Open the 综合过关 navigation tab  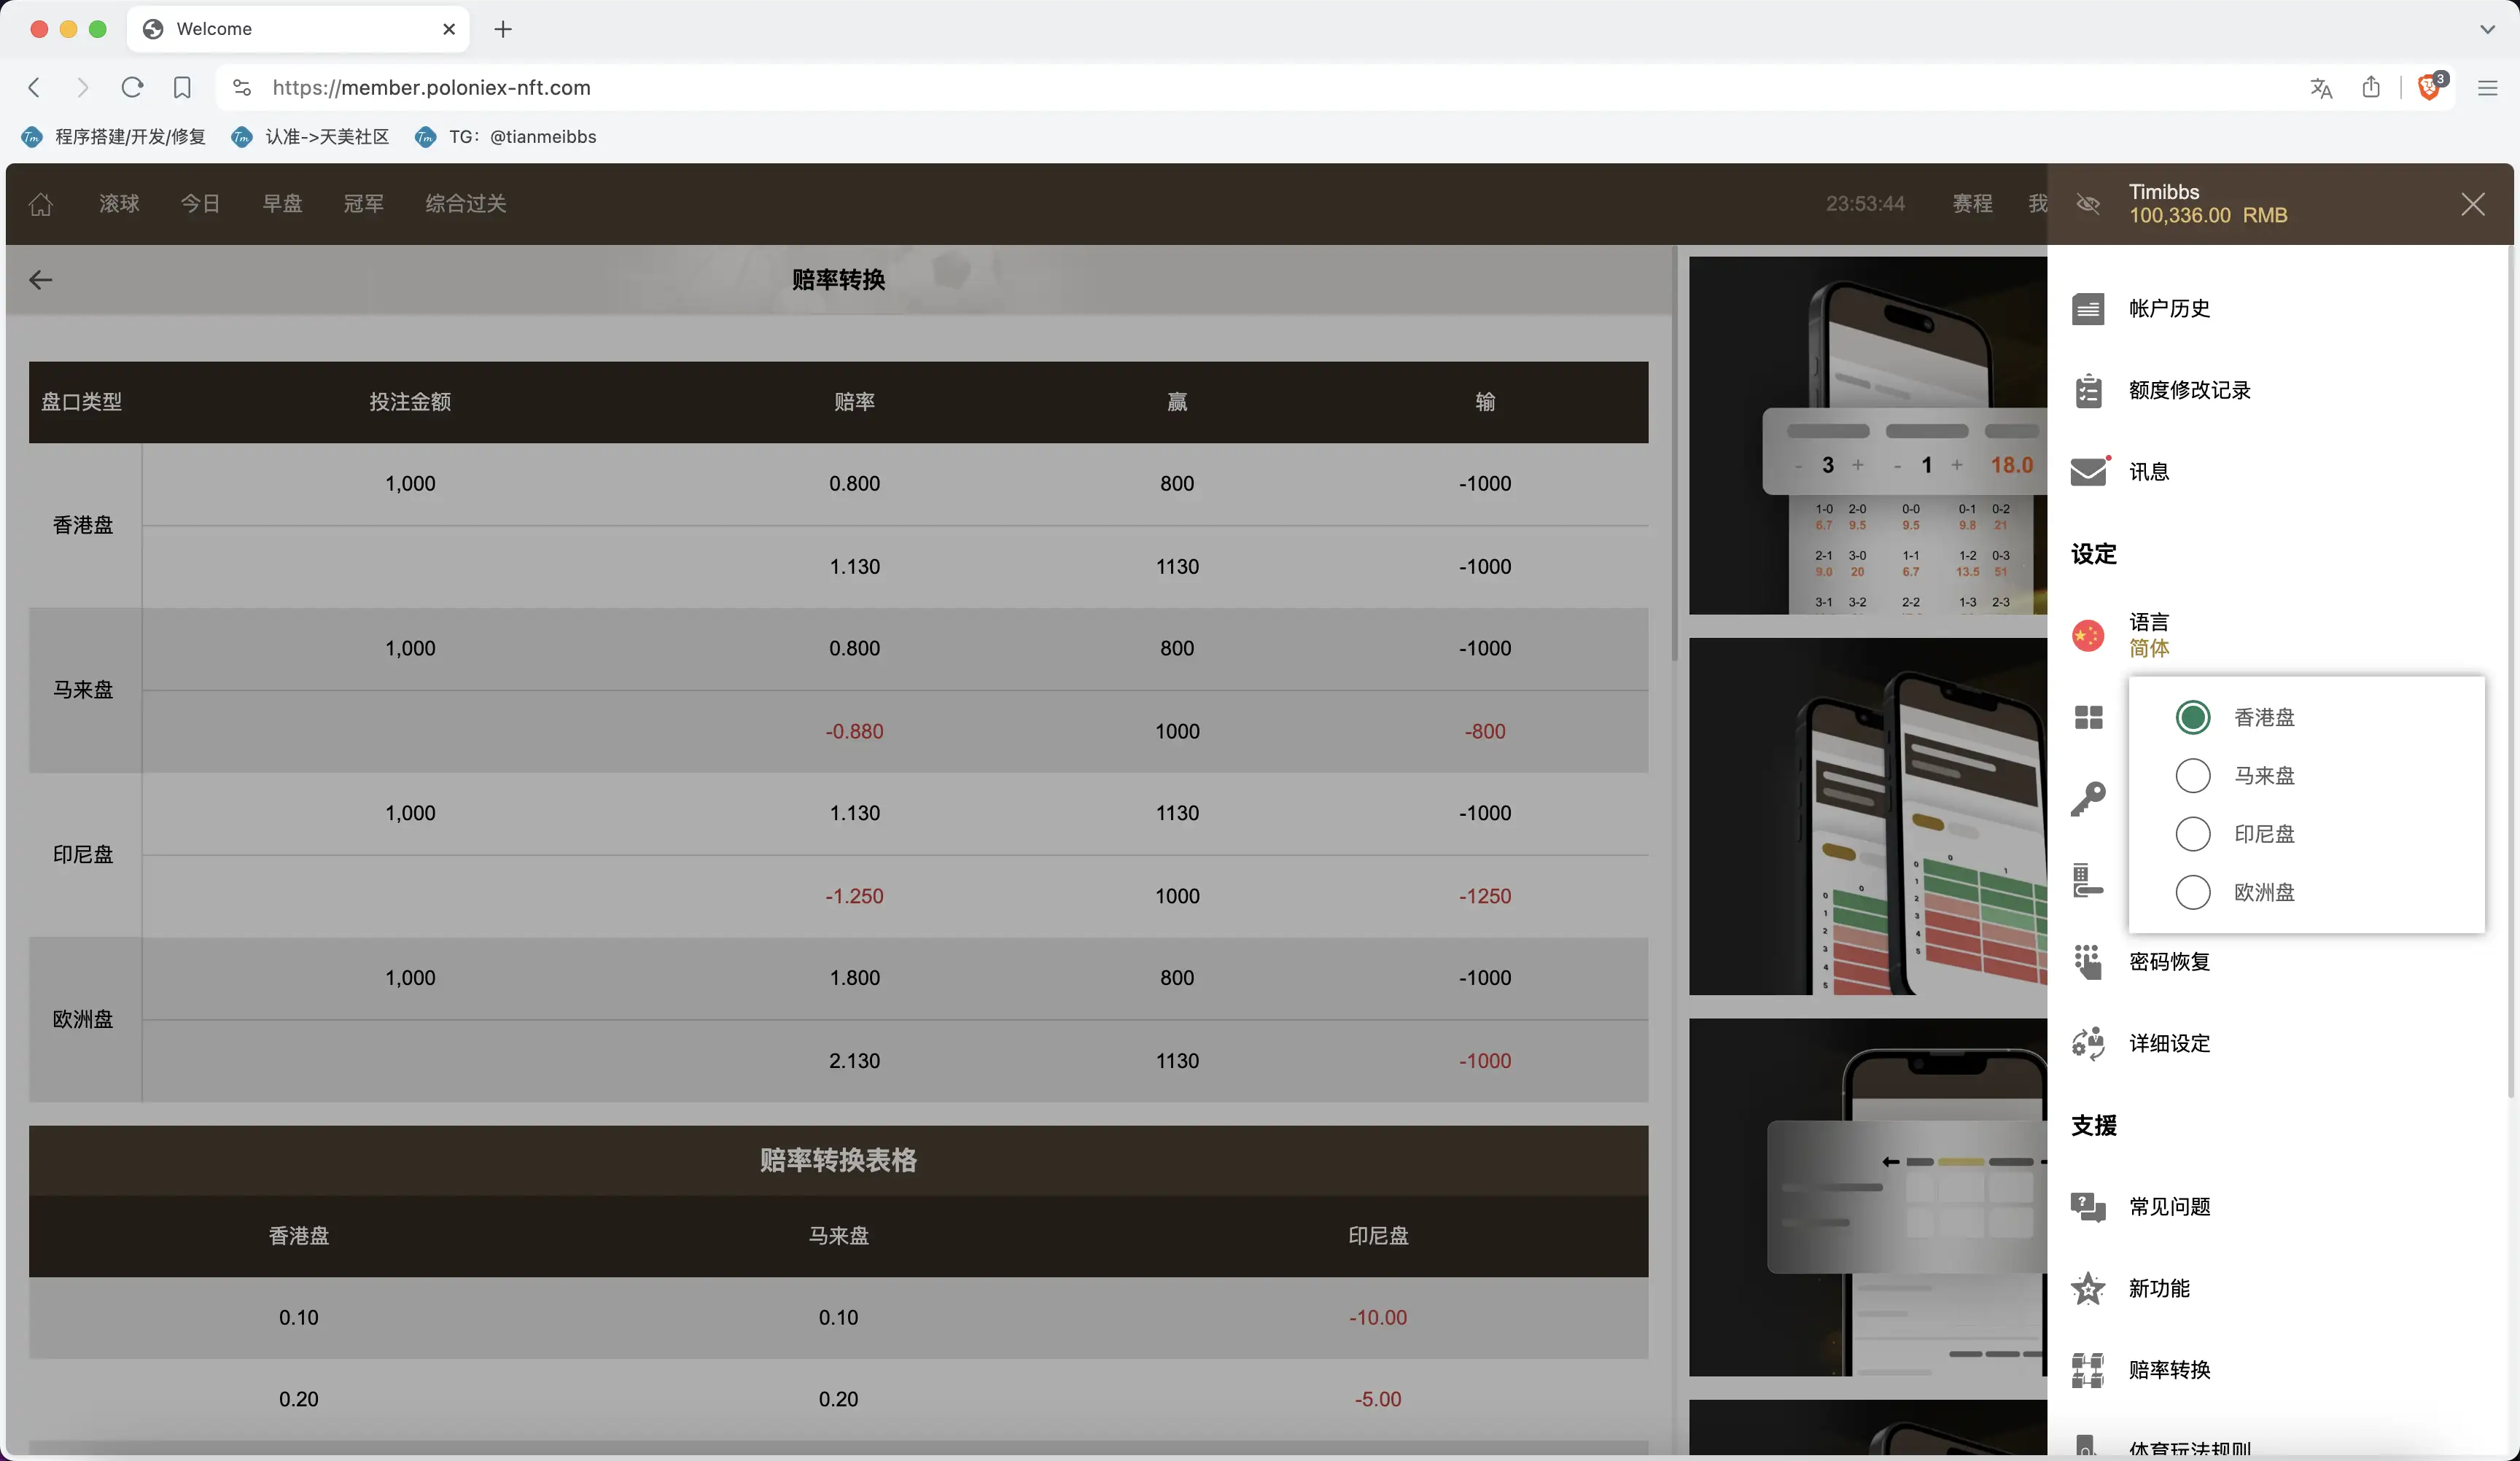pyautogui.click(x=466, y=204)
